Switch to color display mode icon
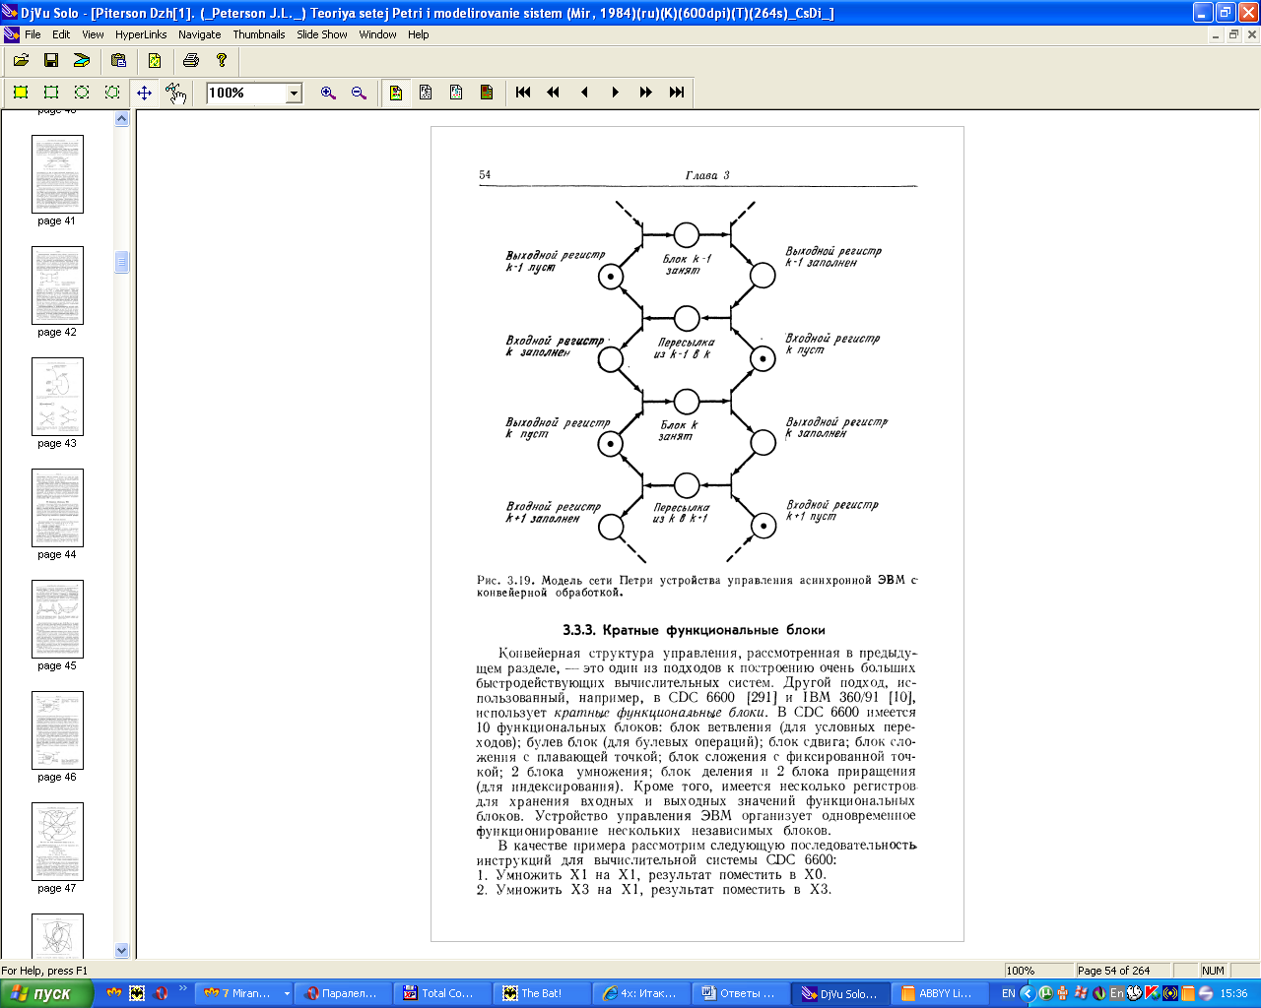Image resolution: width=1261 pixels, height=1008 pixels. [395, 93]
